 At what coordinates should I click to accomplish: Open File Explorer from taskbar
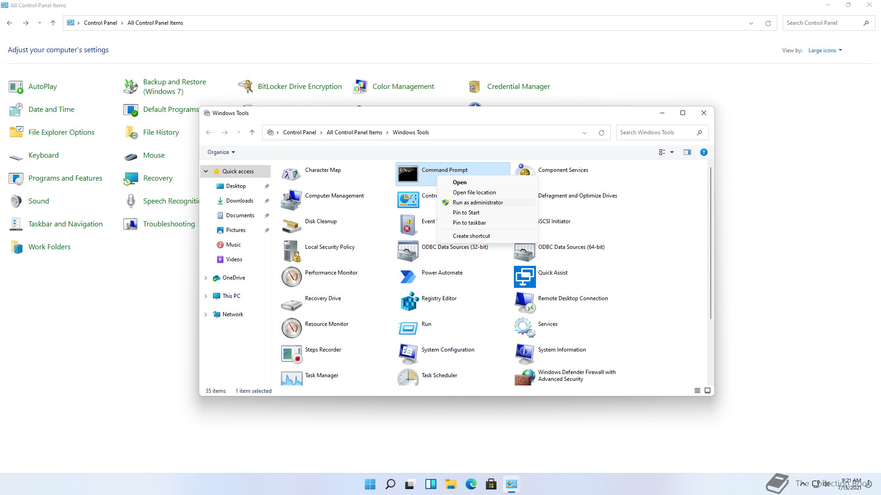pyautogui.click(x=451, y=484)
